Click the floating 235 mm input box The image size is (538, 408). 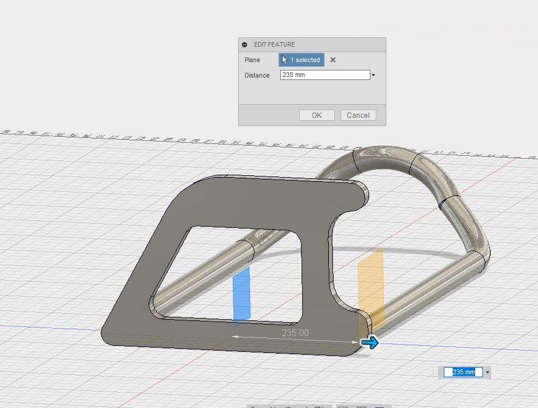(463, 372)
